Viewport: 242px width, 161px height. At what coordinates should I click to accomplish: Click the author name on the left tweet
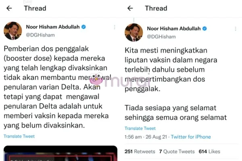[x=53, y=27]
